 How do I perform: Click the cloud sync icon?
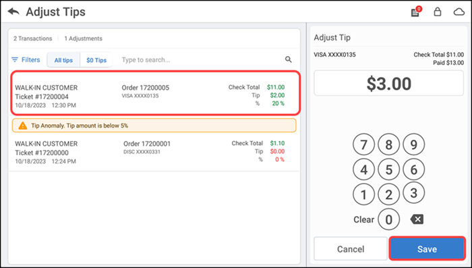point(459,12)
